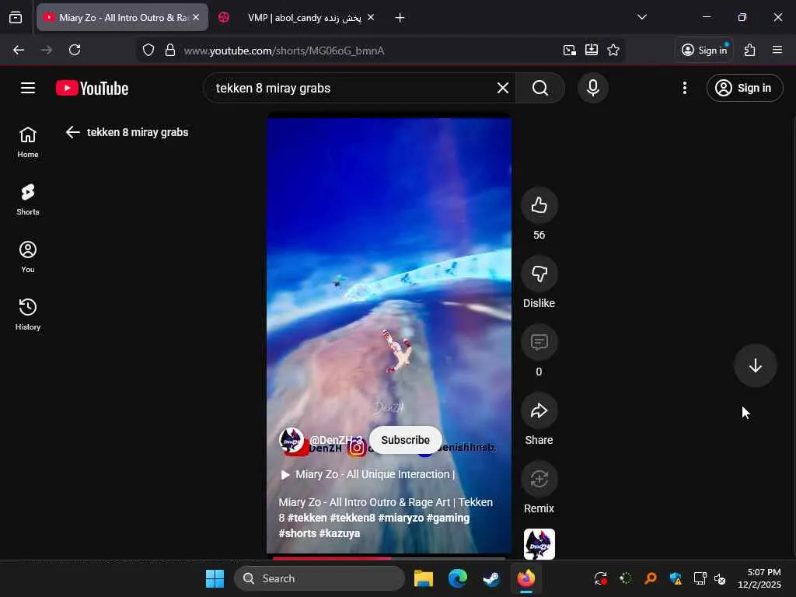Open Firefox extensions puzzle icon
Viewport: 796px width, 597px height.
click(x=750, y=50)
